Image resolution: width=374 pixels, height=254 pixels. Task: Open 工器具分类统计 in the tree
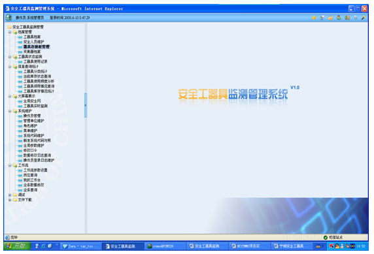point(35,71)
